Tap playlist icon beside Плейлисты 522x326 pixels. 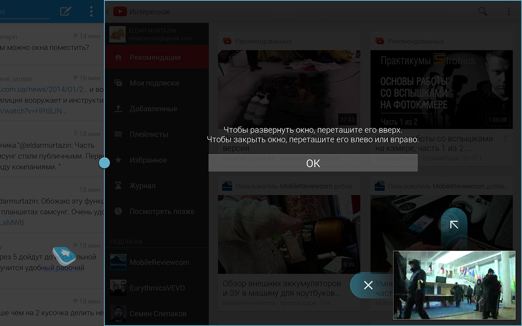pos(118,134)
